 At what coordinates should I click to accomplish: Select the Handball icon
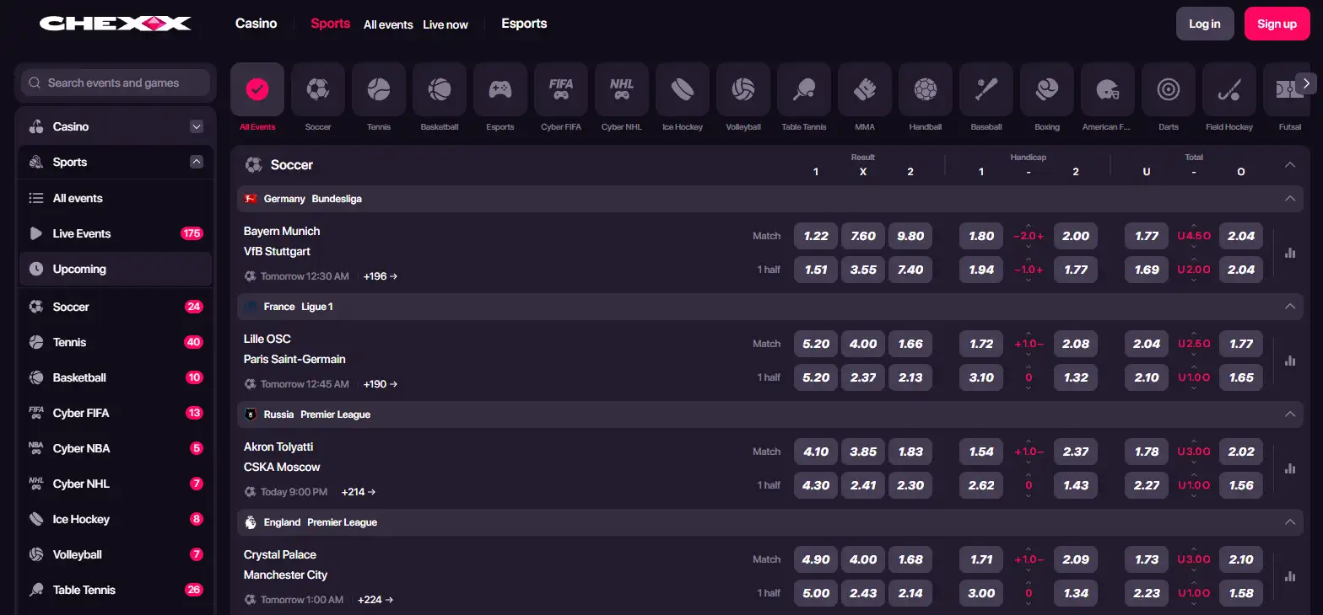(926, 89)
